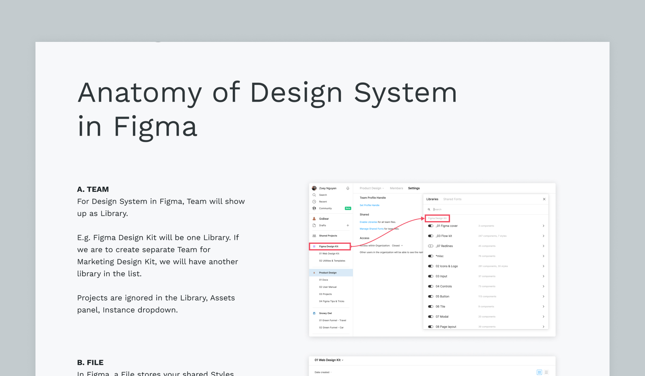Enable the _07 Redlines library
The width and height of the screenshot is (645, 376).
[431, 246]
